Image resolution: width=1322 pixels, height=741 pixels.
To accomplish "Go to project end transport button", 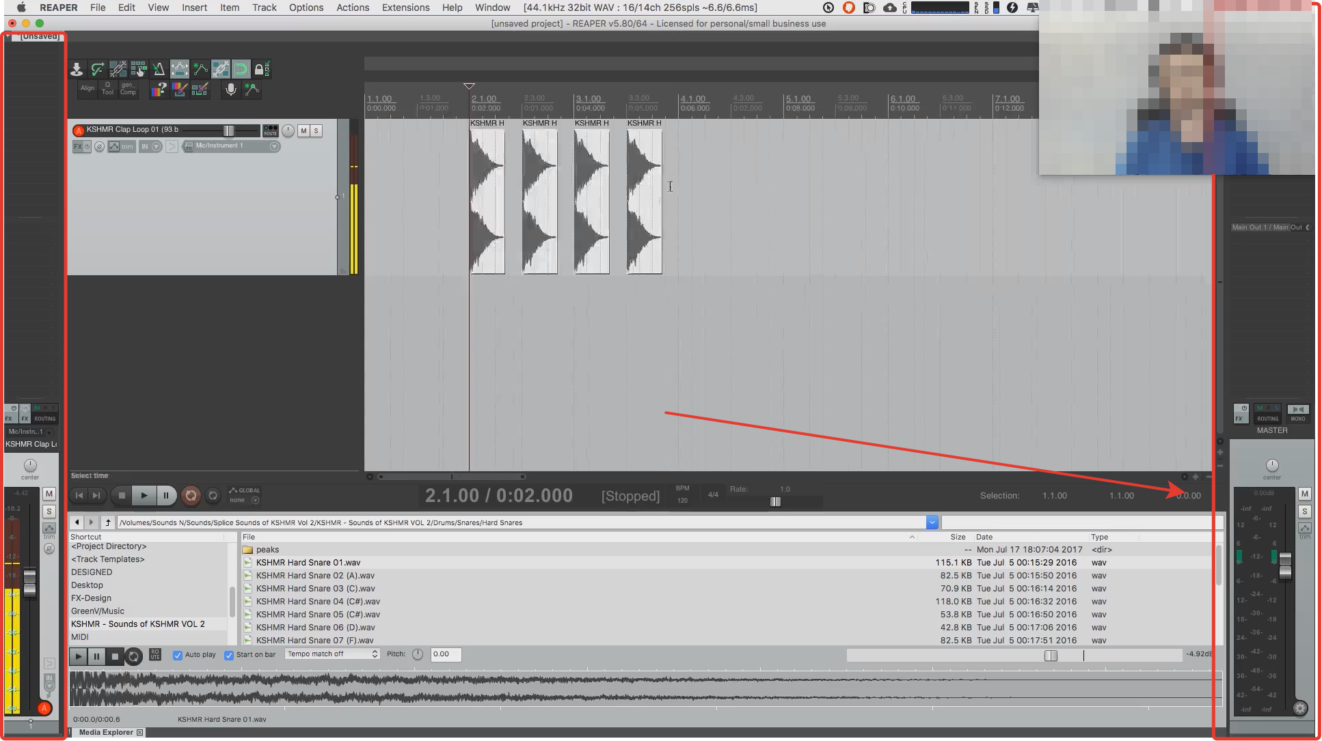I will [x=96, y=496].
